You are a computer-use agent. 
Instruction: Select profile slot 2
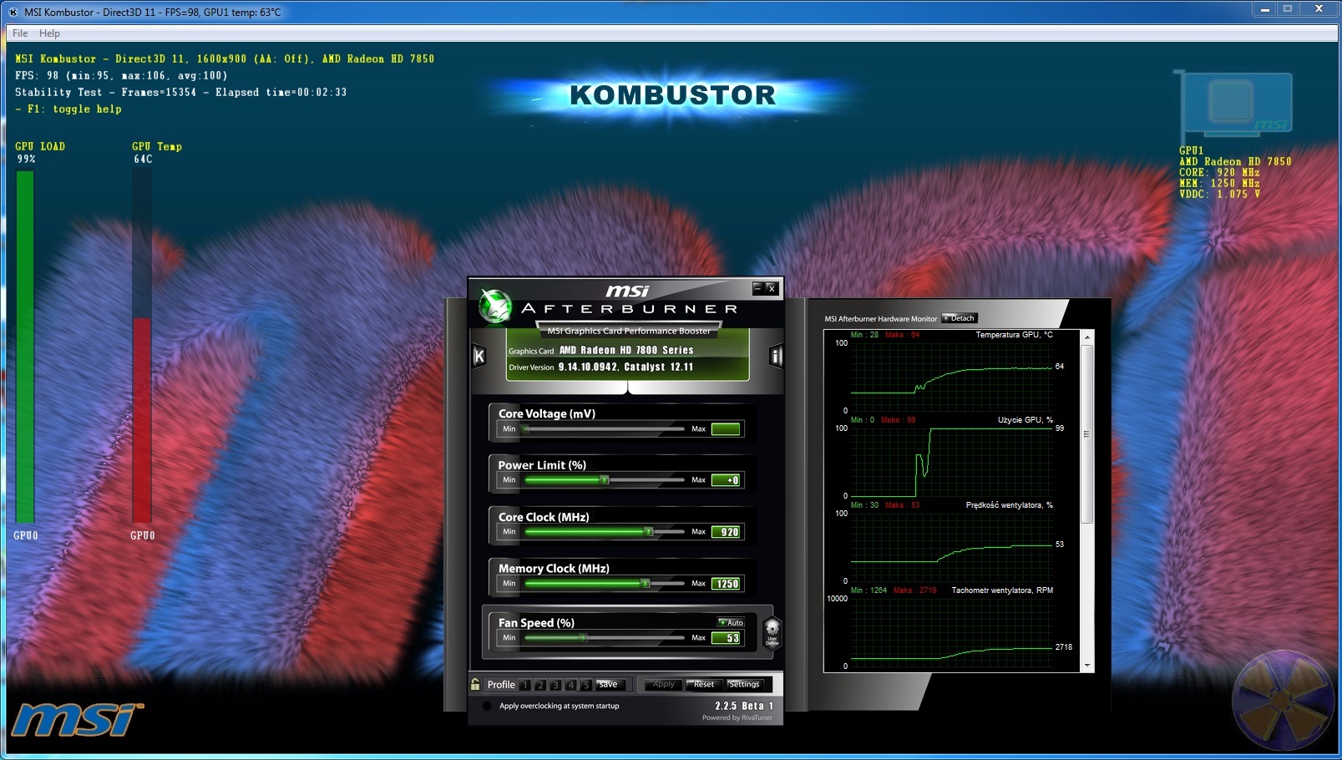coord(540,685)
